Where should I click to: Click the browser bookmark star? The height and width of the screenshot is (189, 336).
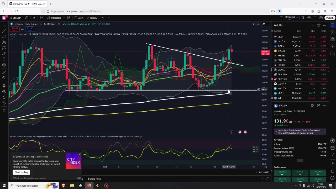[280, 11]
